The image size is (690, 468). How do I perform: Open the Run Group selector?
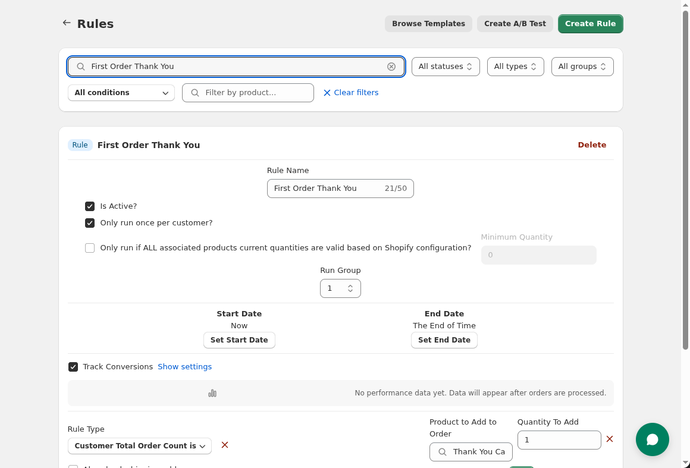coord(340,288)
